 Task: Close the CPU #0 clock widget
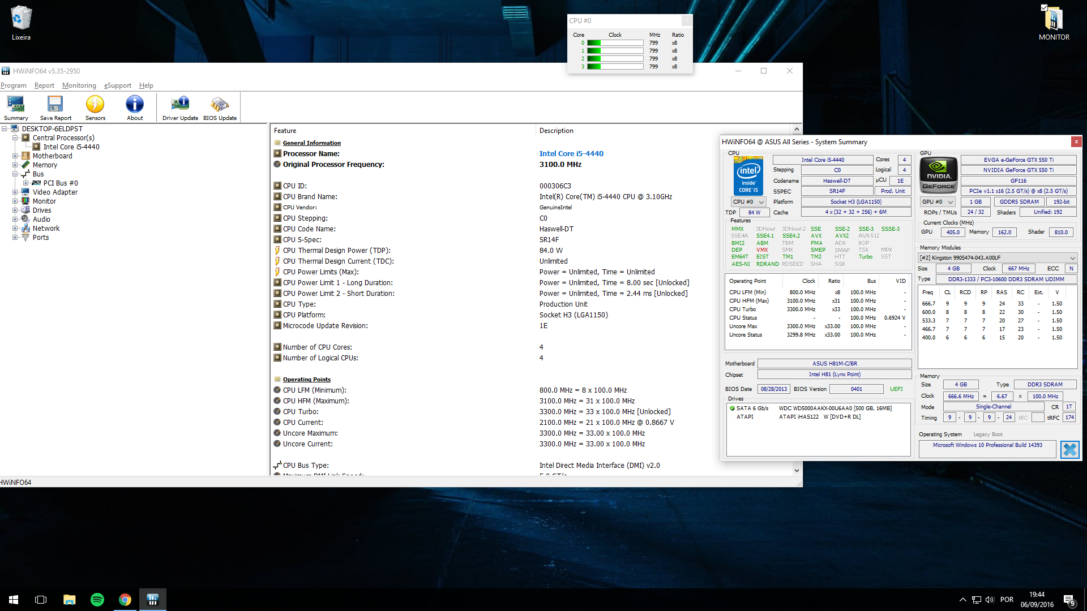686,21
